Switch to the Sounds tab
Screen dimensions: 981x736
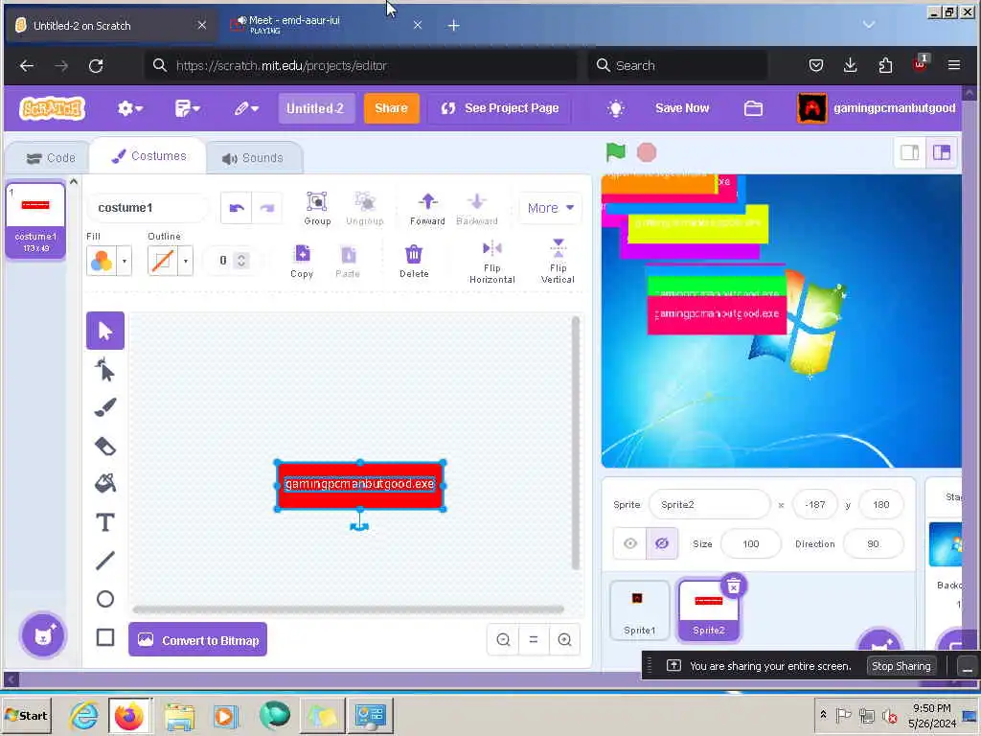(x=253, y=158)
